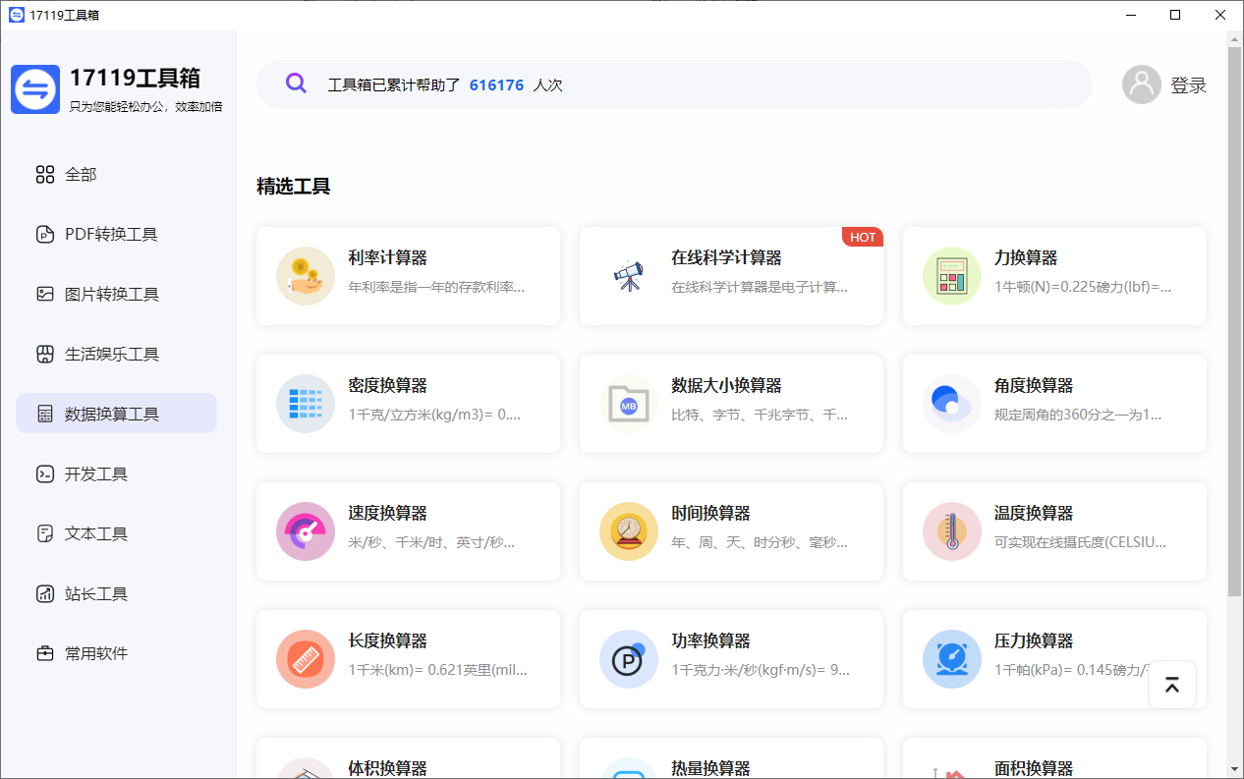This screenshot has height=779, width=1244.
Task: Click the scrollbar up arrow
Action: point(1235,37)
